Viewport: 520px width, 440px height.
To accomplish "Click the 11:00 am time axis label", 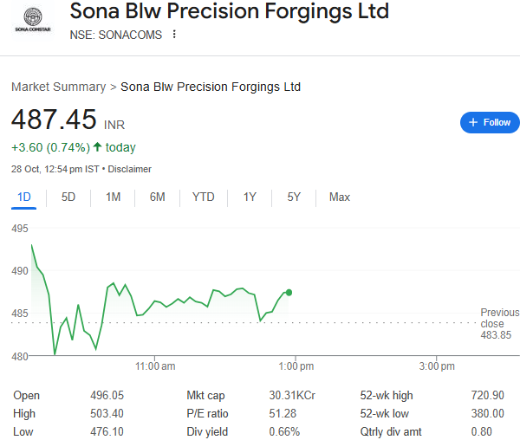I will click(x=155, y=367).
